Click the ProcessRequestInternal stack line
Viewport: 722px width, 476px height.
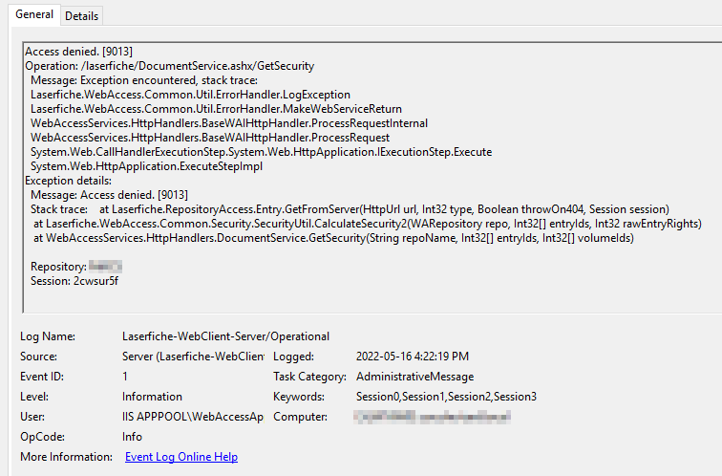(229, 123)
